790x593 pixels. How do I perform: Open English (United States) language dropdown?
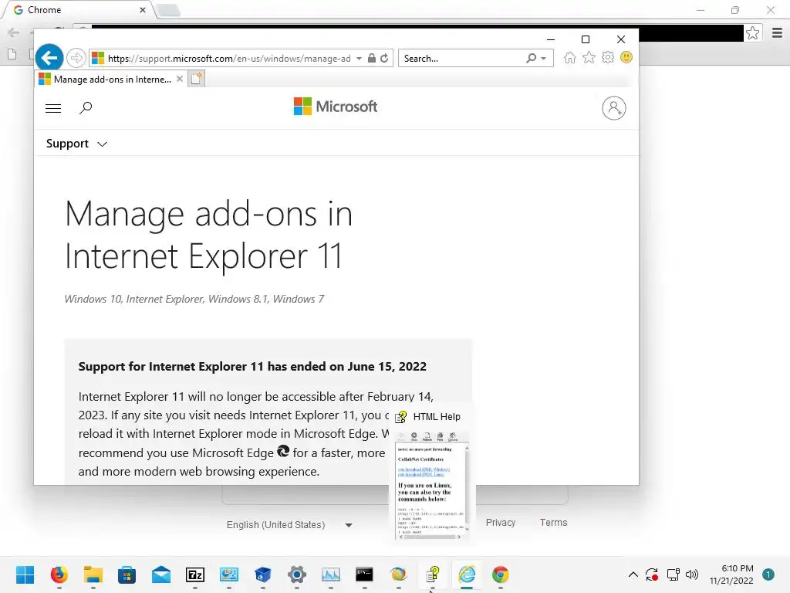point(289,525)
